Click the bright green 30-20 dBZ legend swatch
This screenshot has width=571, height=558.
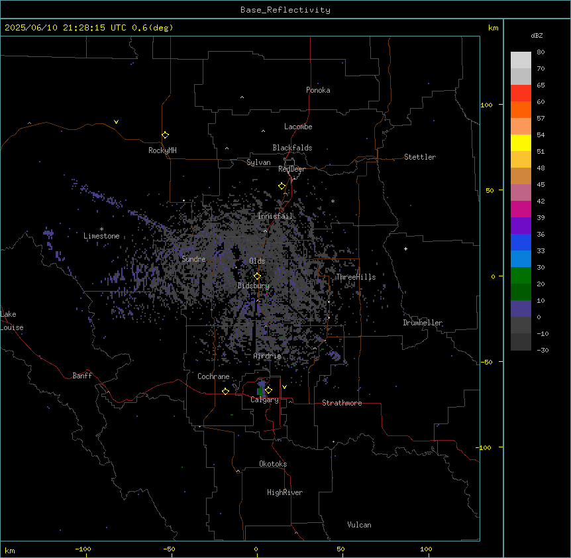coord(521,276)
